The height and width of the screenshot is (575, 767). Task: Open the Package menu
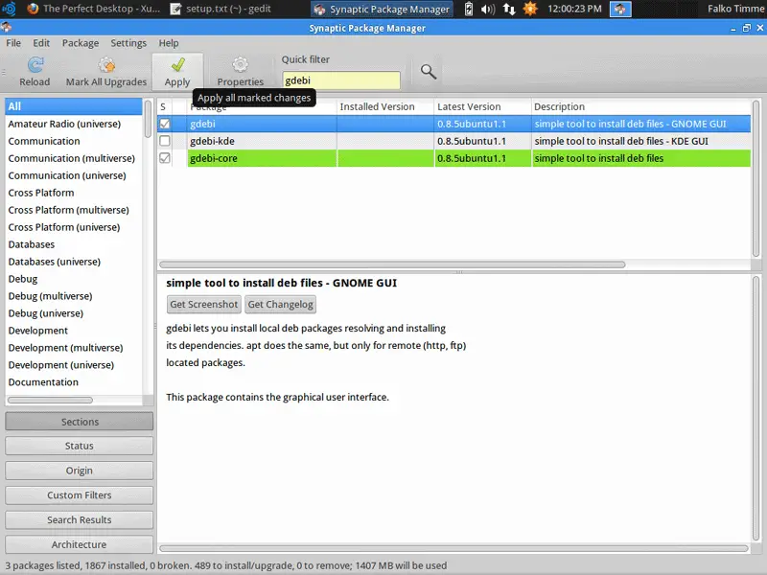(x=81, y=43)
